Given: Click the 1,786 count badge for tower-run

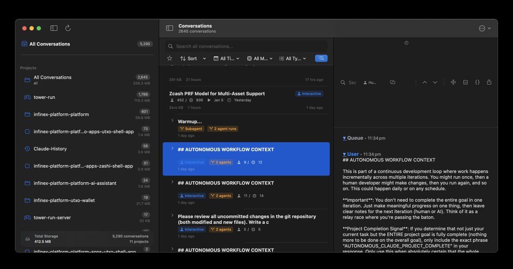Looking at the screenshot, I should click(143, 94).
